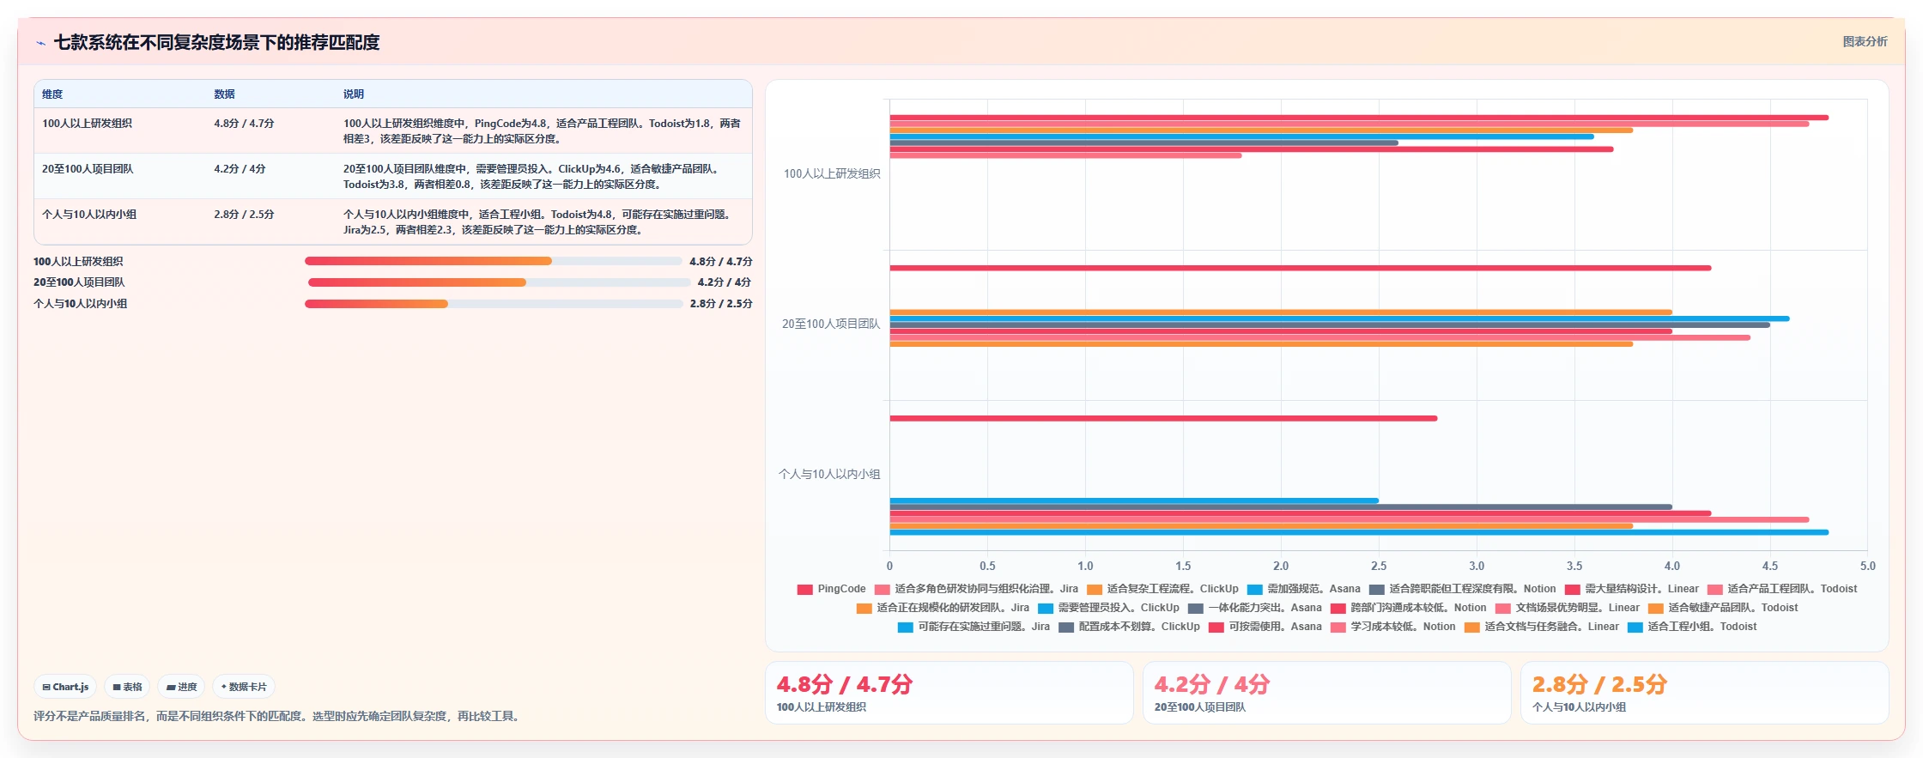The height and width of the screenshot is (758, 1923).
Task: Click the footnote beginning 评分不是产品质量排名
Action: coord(278,716)
